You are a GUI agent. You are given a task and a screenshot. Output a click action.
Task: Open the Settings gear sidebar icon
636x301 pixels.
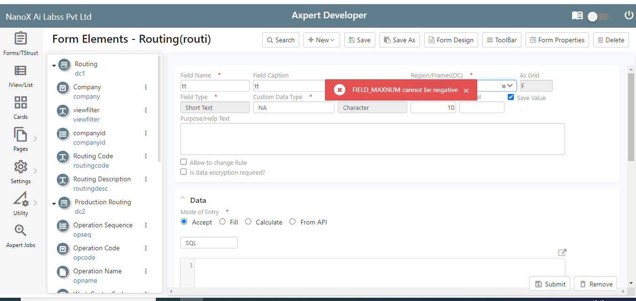pos(21,167)
